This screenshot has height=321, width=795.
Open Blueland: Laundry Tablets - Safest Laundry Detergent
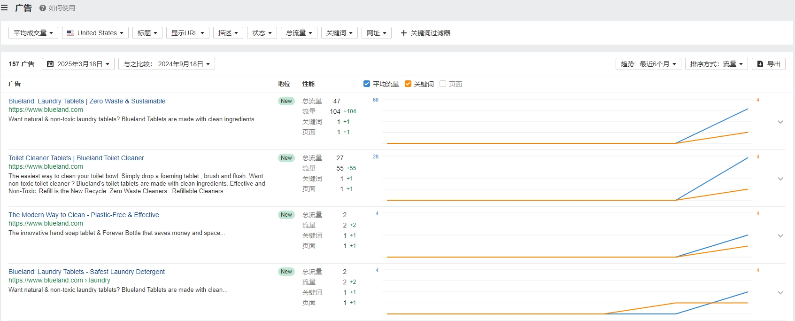tap(86, 272)
